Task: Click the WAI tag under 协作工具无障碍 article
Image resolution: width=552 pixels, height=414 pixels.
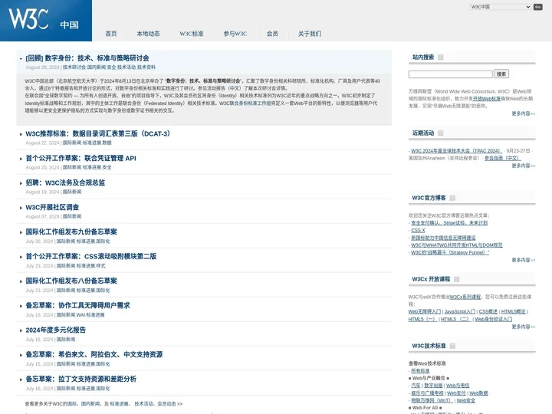Action: tap(80, 315)
